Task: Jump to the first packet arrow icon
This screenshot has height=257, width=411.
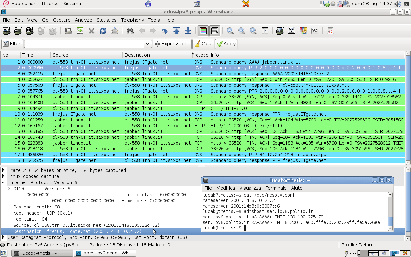Action: coord(176,31)
